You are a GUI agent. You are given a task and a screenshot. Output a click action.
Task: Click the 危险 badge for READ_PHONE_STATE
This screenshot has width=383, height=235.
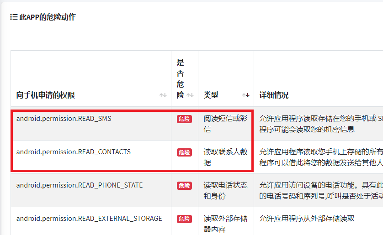185,186
